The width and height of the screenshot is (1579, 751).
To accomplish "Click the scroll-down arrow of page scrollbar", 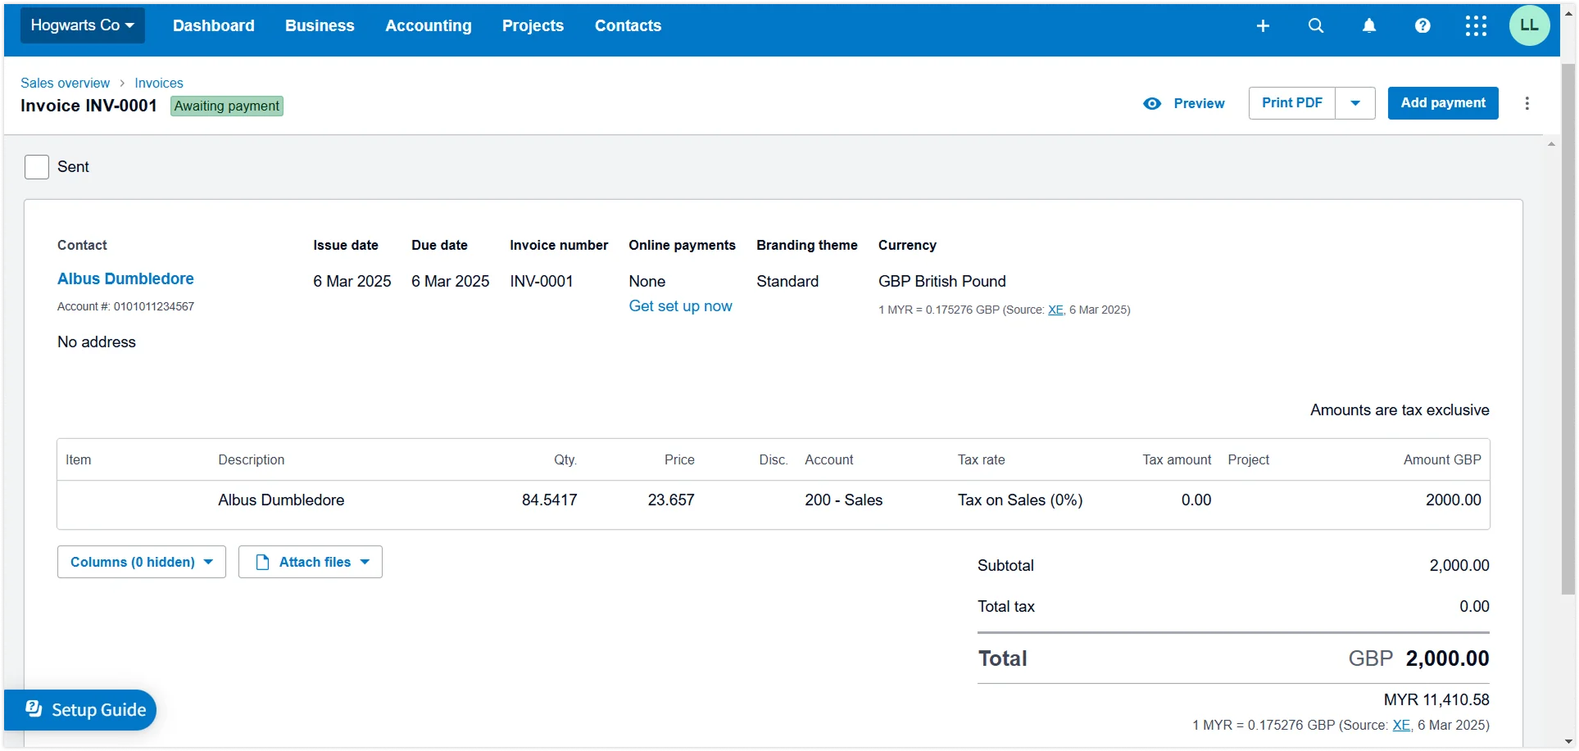I will pos(1568,741).
